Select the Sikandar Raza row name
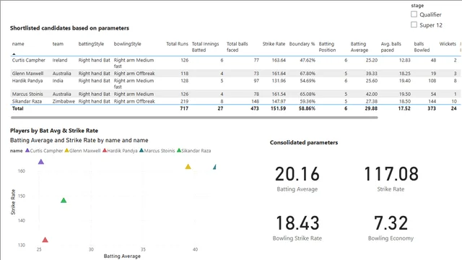This screenshot has width=462, height=260. tap(27, 101)
